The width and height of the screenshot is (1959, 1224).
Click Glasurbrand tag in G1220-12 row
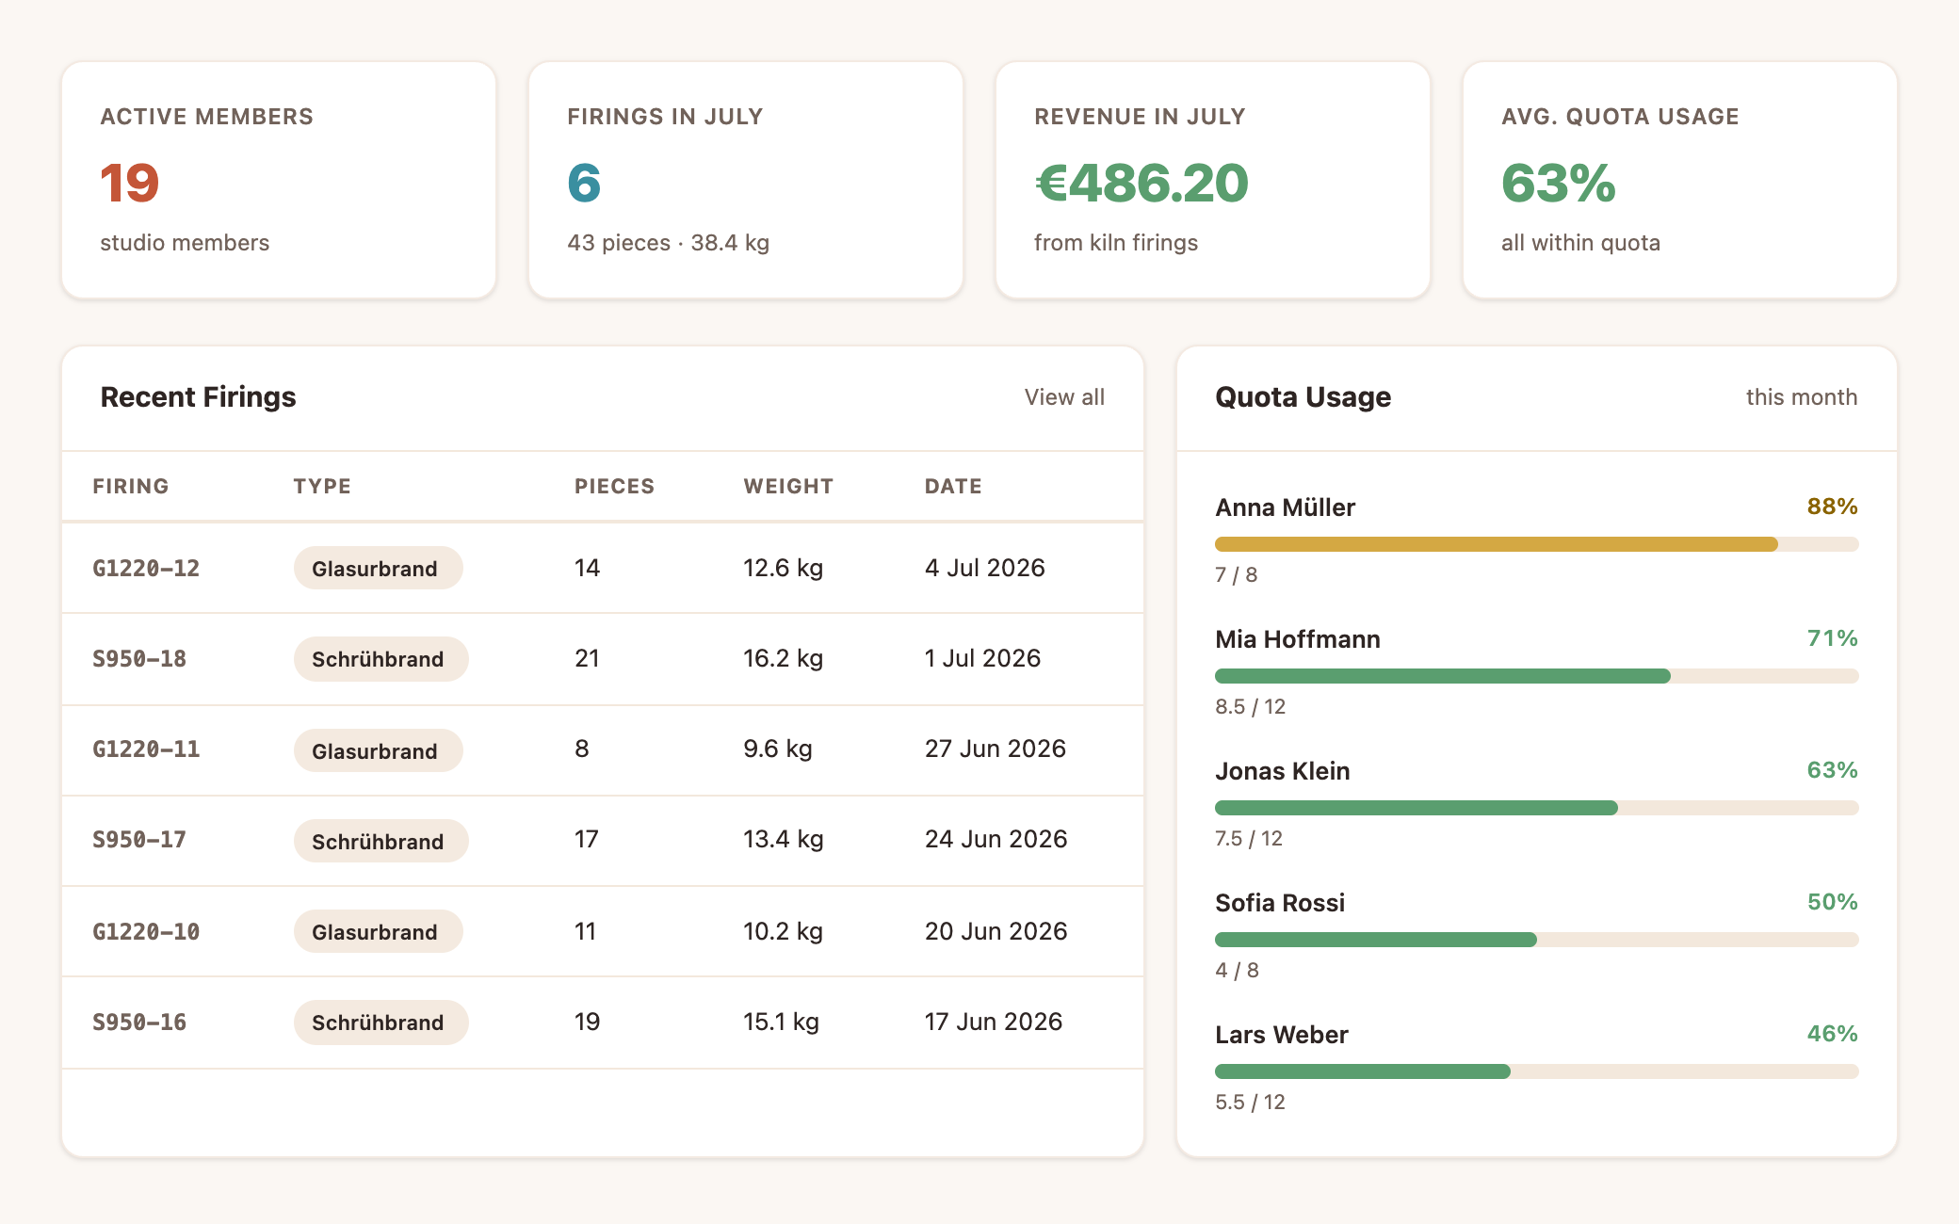[378, 568]
